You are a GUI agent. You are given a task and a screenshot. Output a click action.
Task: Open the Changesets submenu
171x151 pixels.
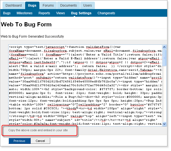(x=106, y=13)
